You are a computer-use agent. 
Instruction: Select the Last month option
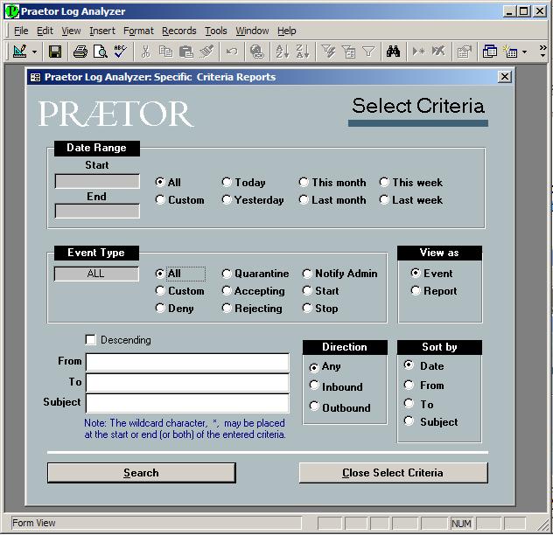pyautogui.click(x=304, y=200)
